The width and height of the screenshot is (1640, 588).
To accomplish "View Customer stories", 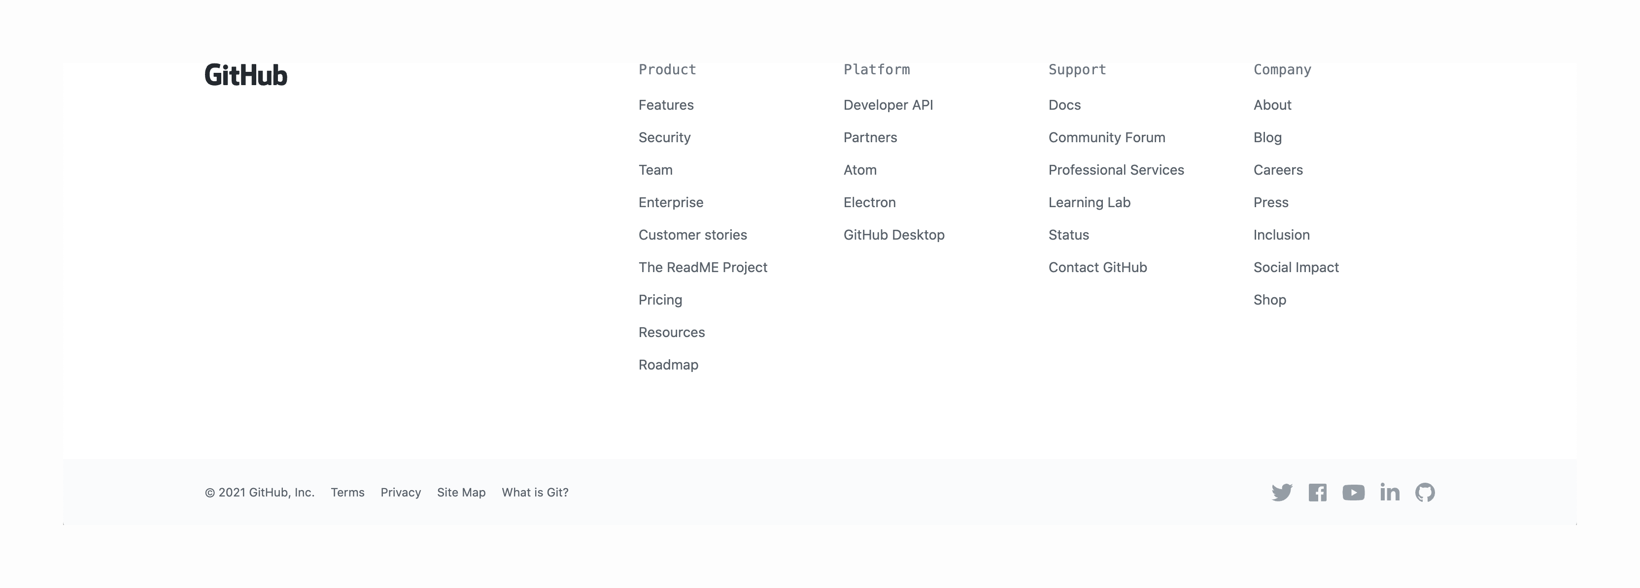I will click(693, 235).
